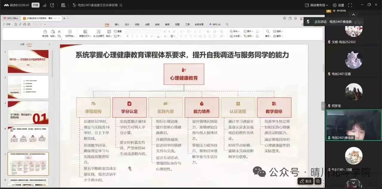Click the network signal bars icon
Viewport: 382px width, 189px height.
(44, 5)
